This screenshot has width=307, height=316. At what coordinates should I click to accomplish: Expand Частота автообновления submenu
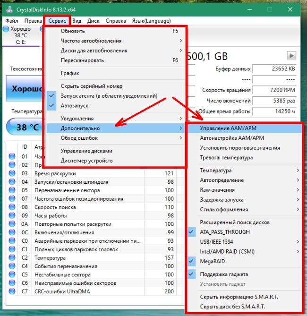point(116,41)
